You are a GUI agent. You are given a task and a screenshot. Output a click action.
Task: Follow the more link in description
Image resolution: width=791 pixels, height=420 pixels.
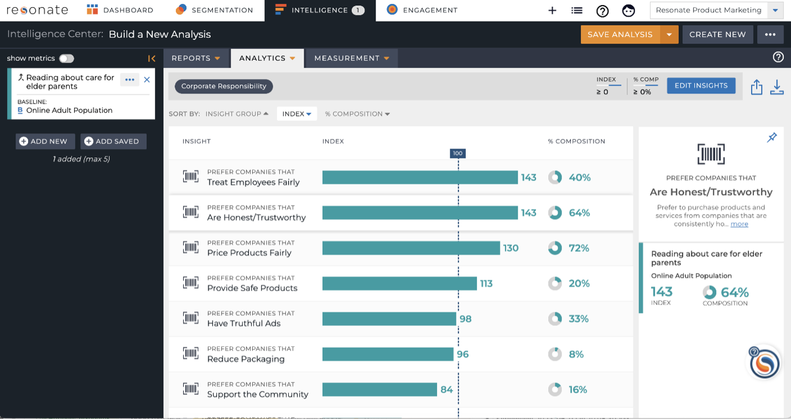coord(740,224)
